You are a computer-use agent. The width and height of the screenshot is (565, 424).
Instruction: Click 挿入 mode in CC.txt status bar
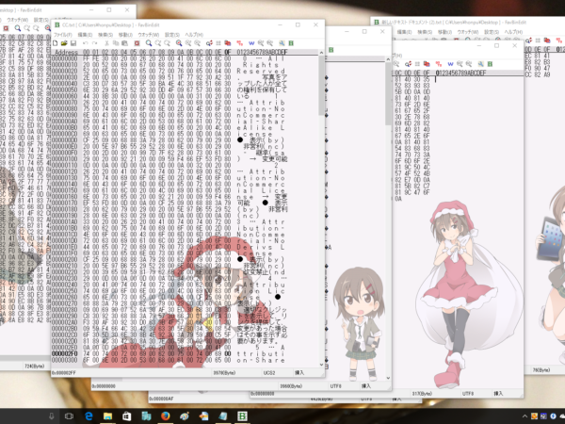pos(299,373)
